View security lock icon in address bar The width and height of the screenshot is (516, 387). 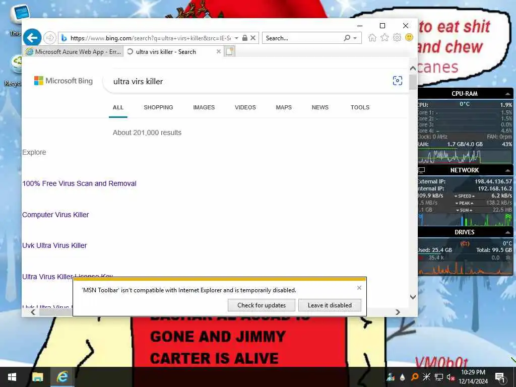(x=245, y=38)
